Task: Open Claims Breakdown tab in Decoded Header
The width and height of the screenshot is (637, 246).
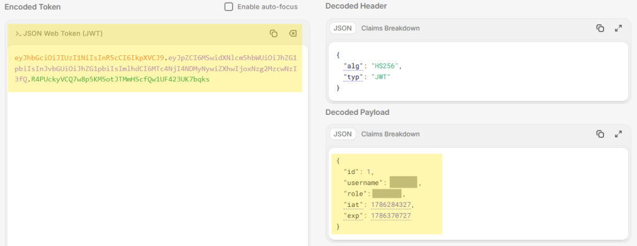Action: tap(391, 28)
